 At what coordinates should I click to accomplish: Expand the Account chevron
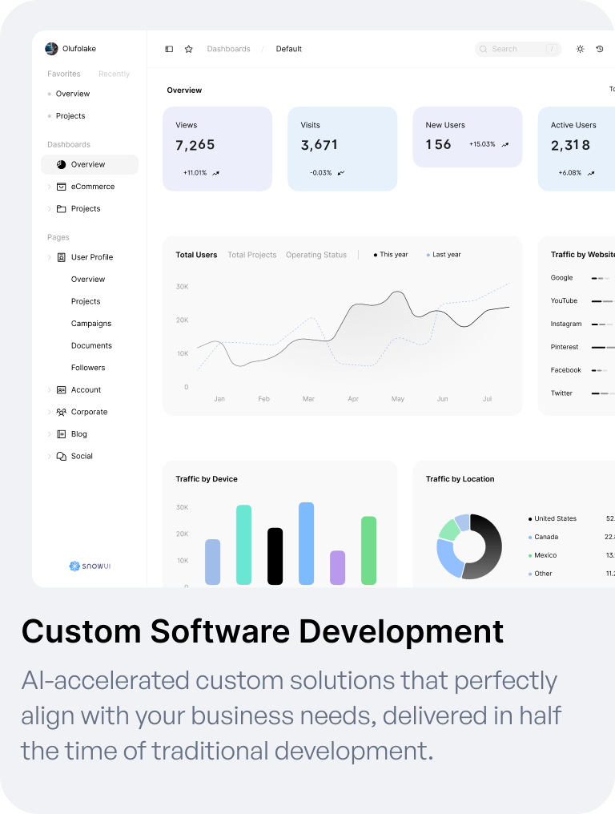tap(50, 390)
